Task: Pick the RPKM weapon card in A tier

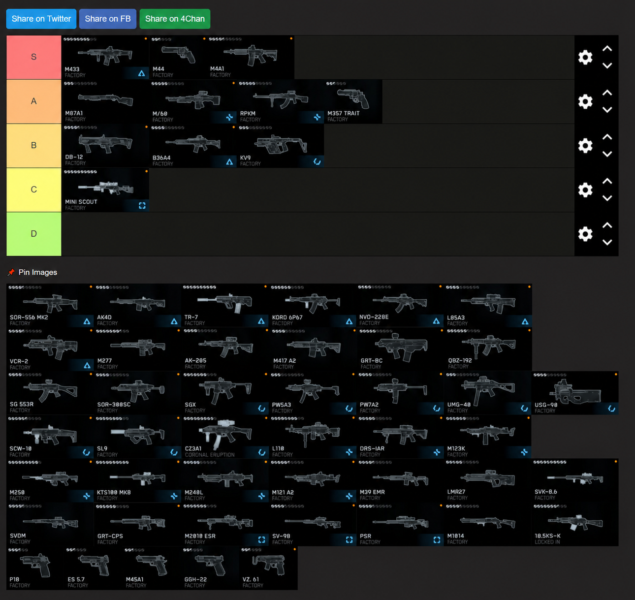Action: (x=281, y=101)
